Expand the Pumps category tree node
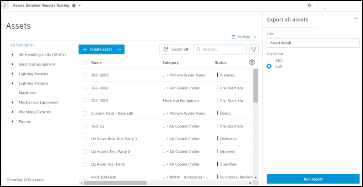Viewport: 363px width, 187px height. tap(13, 122)
